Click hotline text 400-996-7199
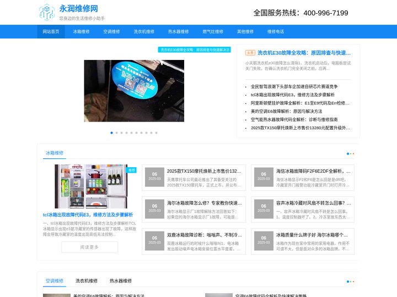The image size is (397, 297). tap(326, 13)
